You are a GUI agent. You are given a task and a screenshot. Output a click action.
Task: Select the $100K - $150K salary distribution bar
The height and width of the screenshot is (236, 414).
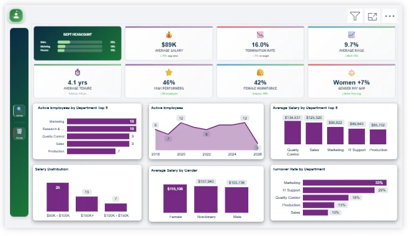pyautogui.click(x=116, y=208)
